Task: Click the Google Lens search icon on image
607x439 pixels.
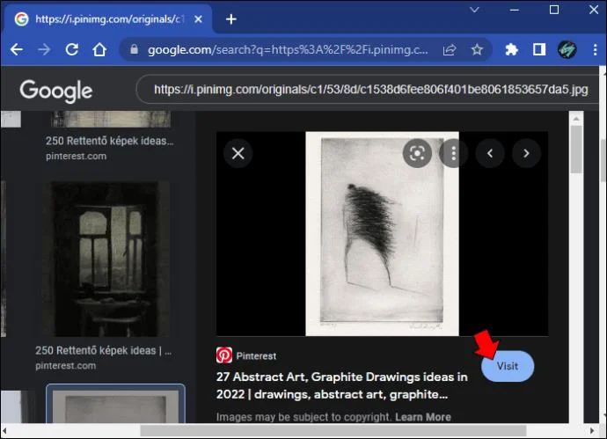Action: (417, 154)
